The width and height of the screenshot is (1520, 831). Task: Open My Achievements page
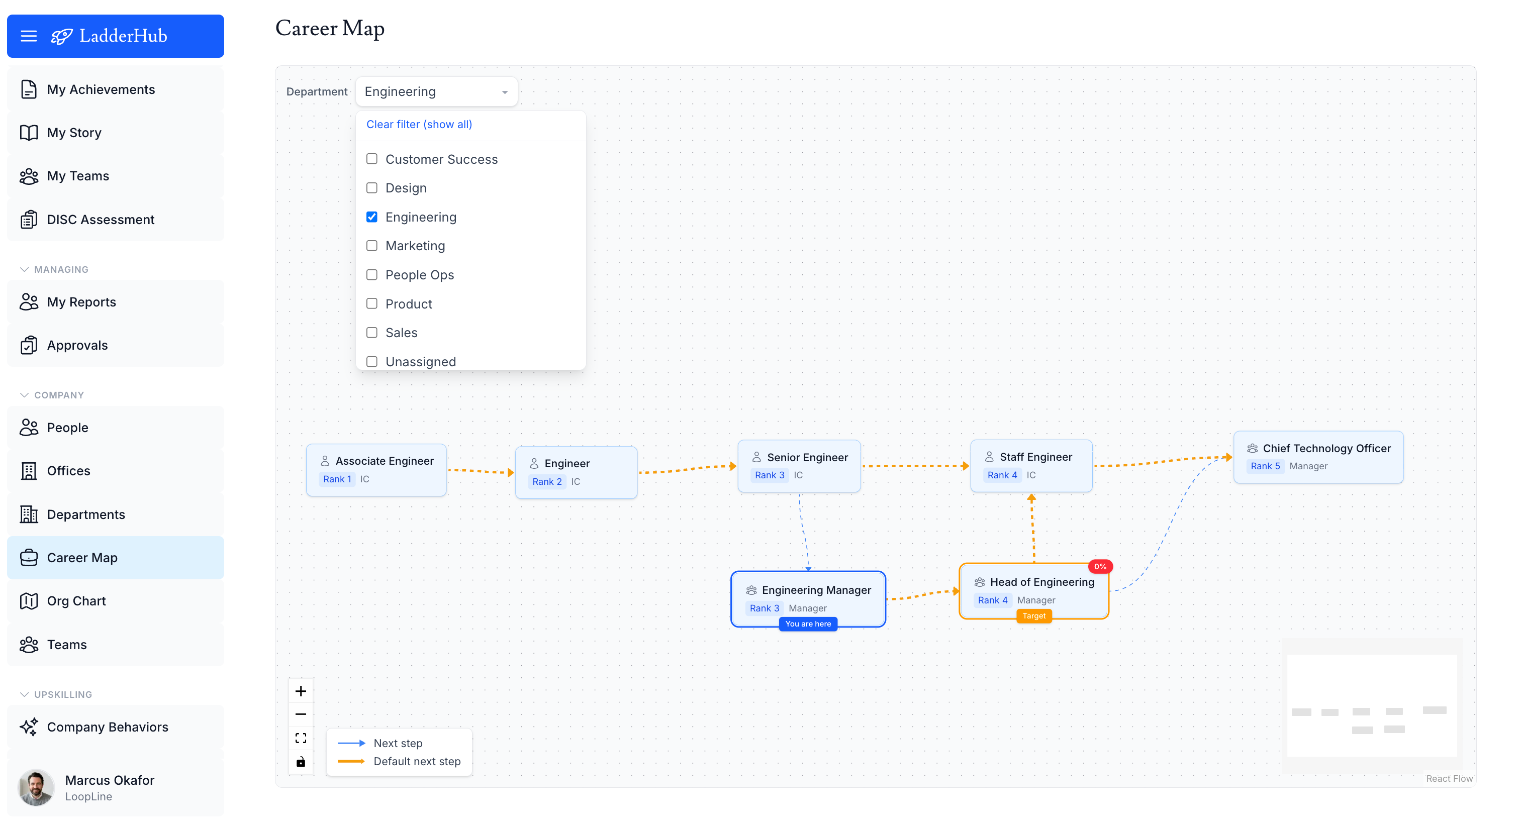pos(116,89)
